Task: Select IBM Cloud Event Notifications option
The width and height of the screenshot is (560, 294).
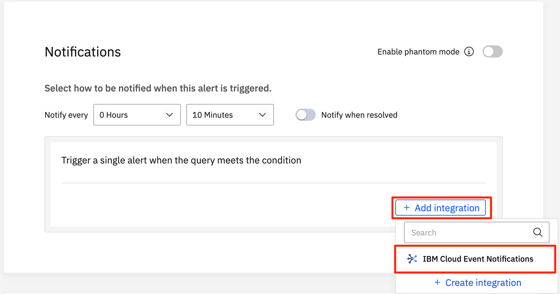Action: click(x=477, y=259)
